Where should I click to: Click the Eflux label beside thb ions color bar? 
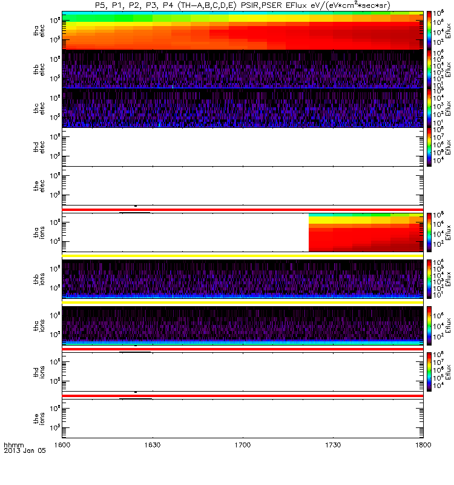coord(448,279)
